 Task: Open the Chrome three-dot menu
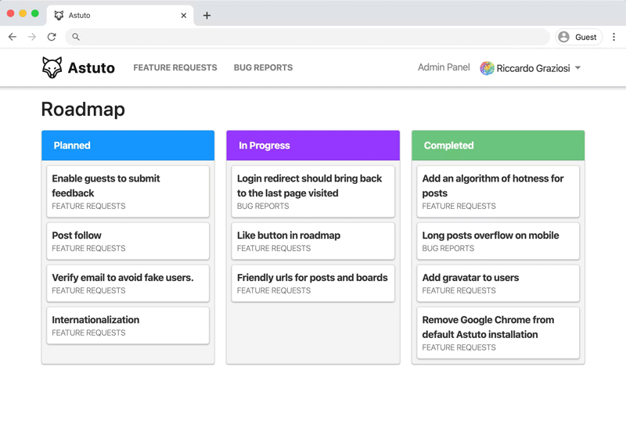coord(613,37)
